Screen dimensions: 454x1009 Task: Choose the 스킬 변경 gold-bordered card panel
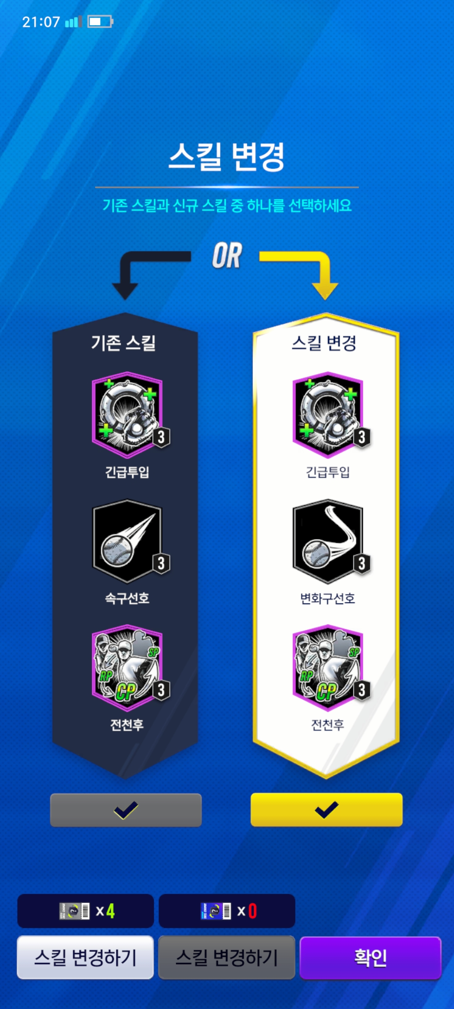[326, 545]
